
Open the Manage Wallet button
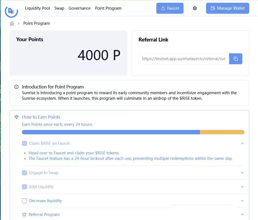228,8
